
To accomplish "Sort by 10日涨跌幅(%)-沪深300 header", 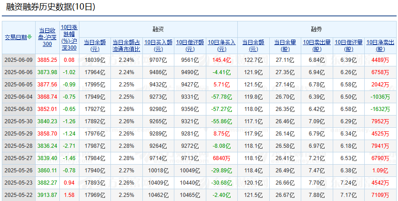I will (69, 37).
